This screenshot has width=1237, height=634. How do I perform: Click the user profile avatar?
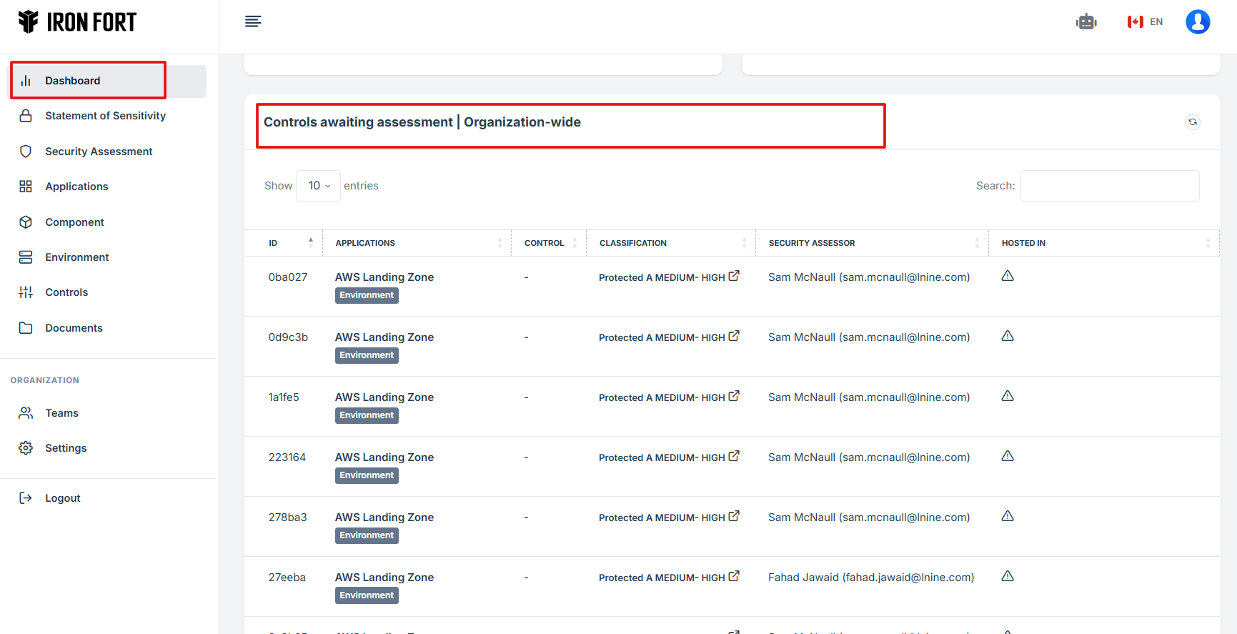[x=1197, y=22]
